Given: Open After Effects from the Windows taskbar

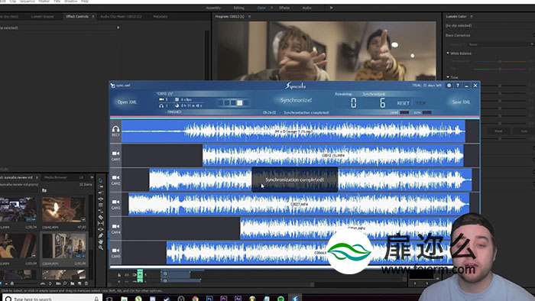Looking at the screenshot, I should [x=238, y=299].
